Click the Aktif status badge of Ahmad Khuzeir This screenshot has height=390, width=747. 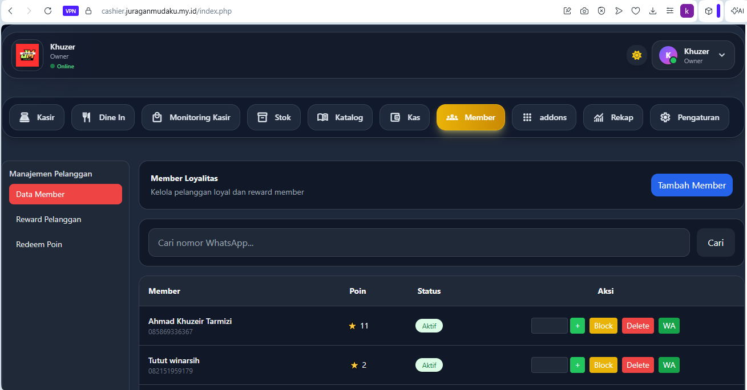click(429, 326)
